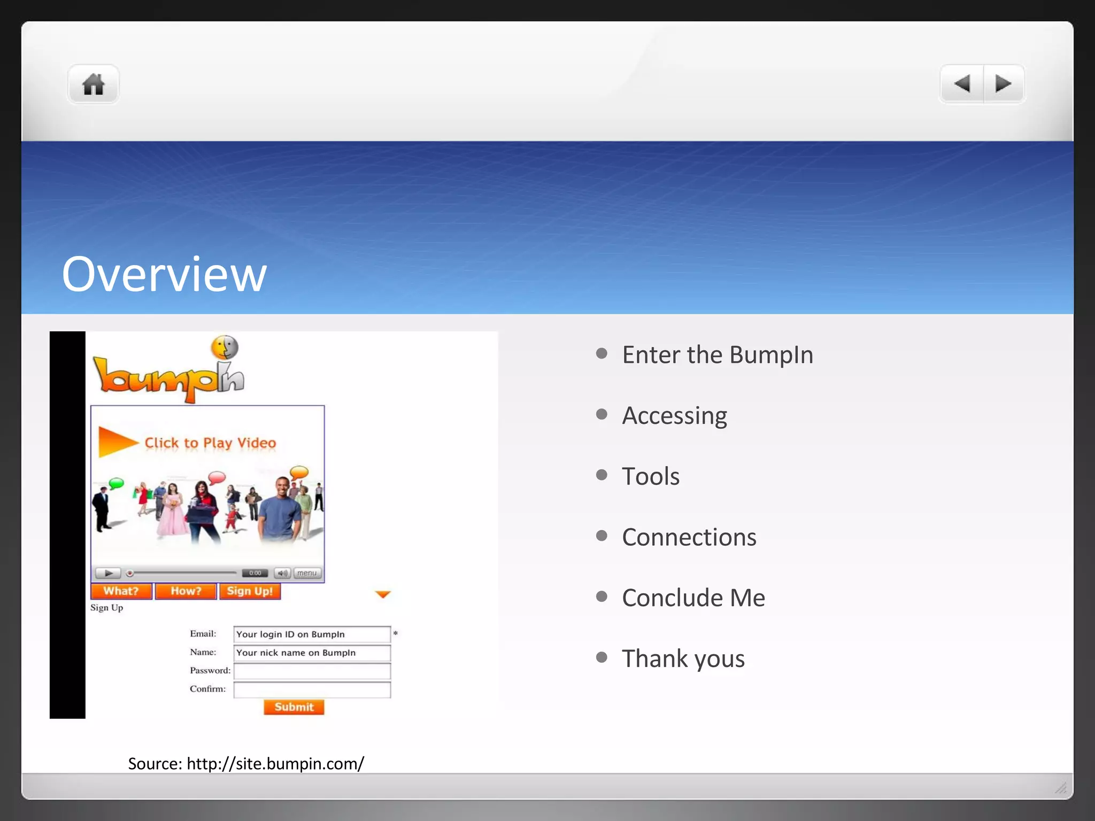Open the What? tab
The height and width of the screenshot is (821, 1095).
coord(121,591)
